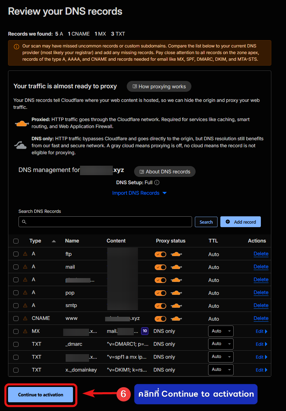Expand Import DNS Records dropdown
The image size is (286, 411).
click(139, 193)
